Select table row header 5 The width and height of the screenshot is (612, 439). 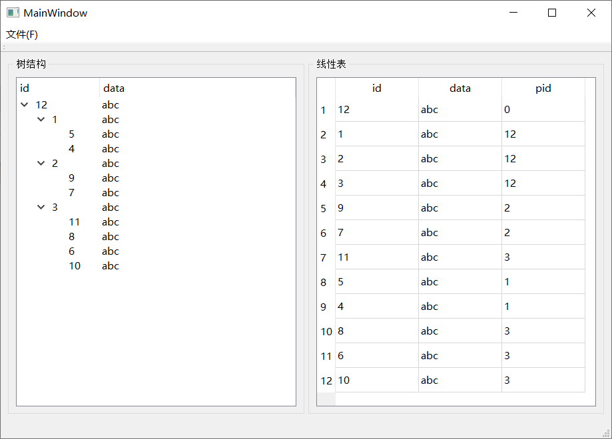[x=326, y=208]
